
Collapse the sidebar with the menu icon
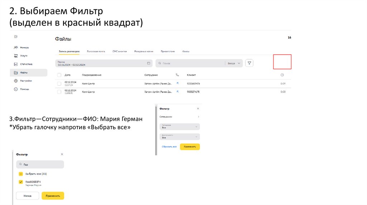16,37
